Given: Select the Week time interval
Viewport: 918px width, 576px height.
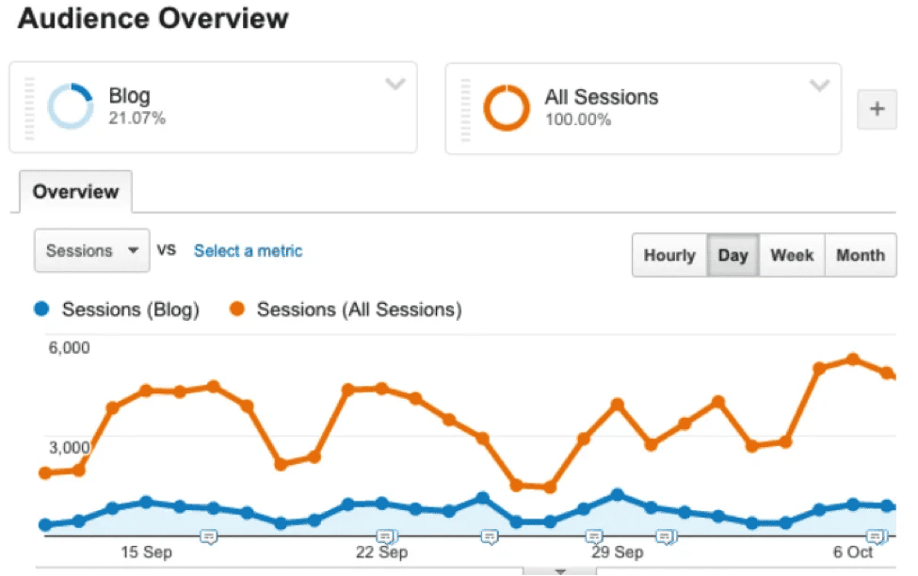Looking at the screenshot, I should click(x=792, y=255).
